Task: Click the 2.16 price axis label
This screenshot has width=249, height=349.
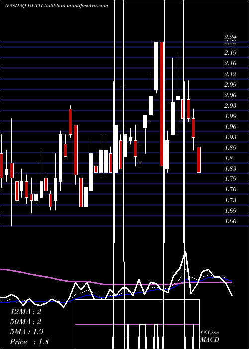Action: tap(230, 63)
